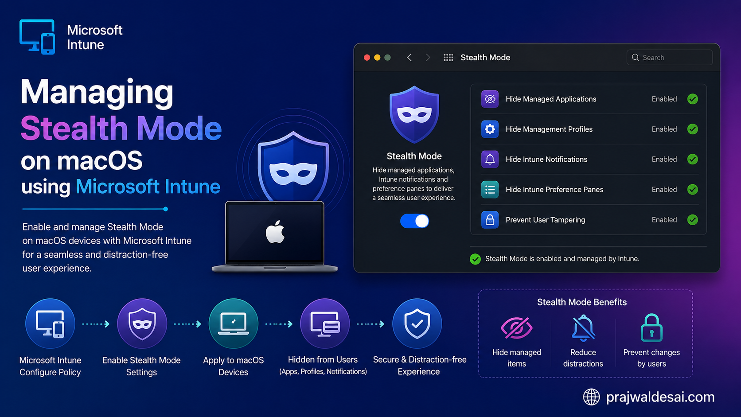The height and width of the screenshot is (417, 741).
Task: Toggle the Stealth Mode blue switch
Action: tap(414, 221)
